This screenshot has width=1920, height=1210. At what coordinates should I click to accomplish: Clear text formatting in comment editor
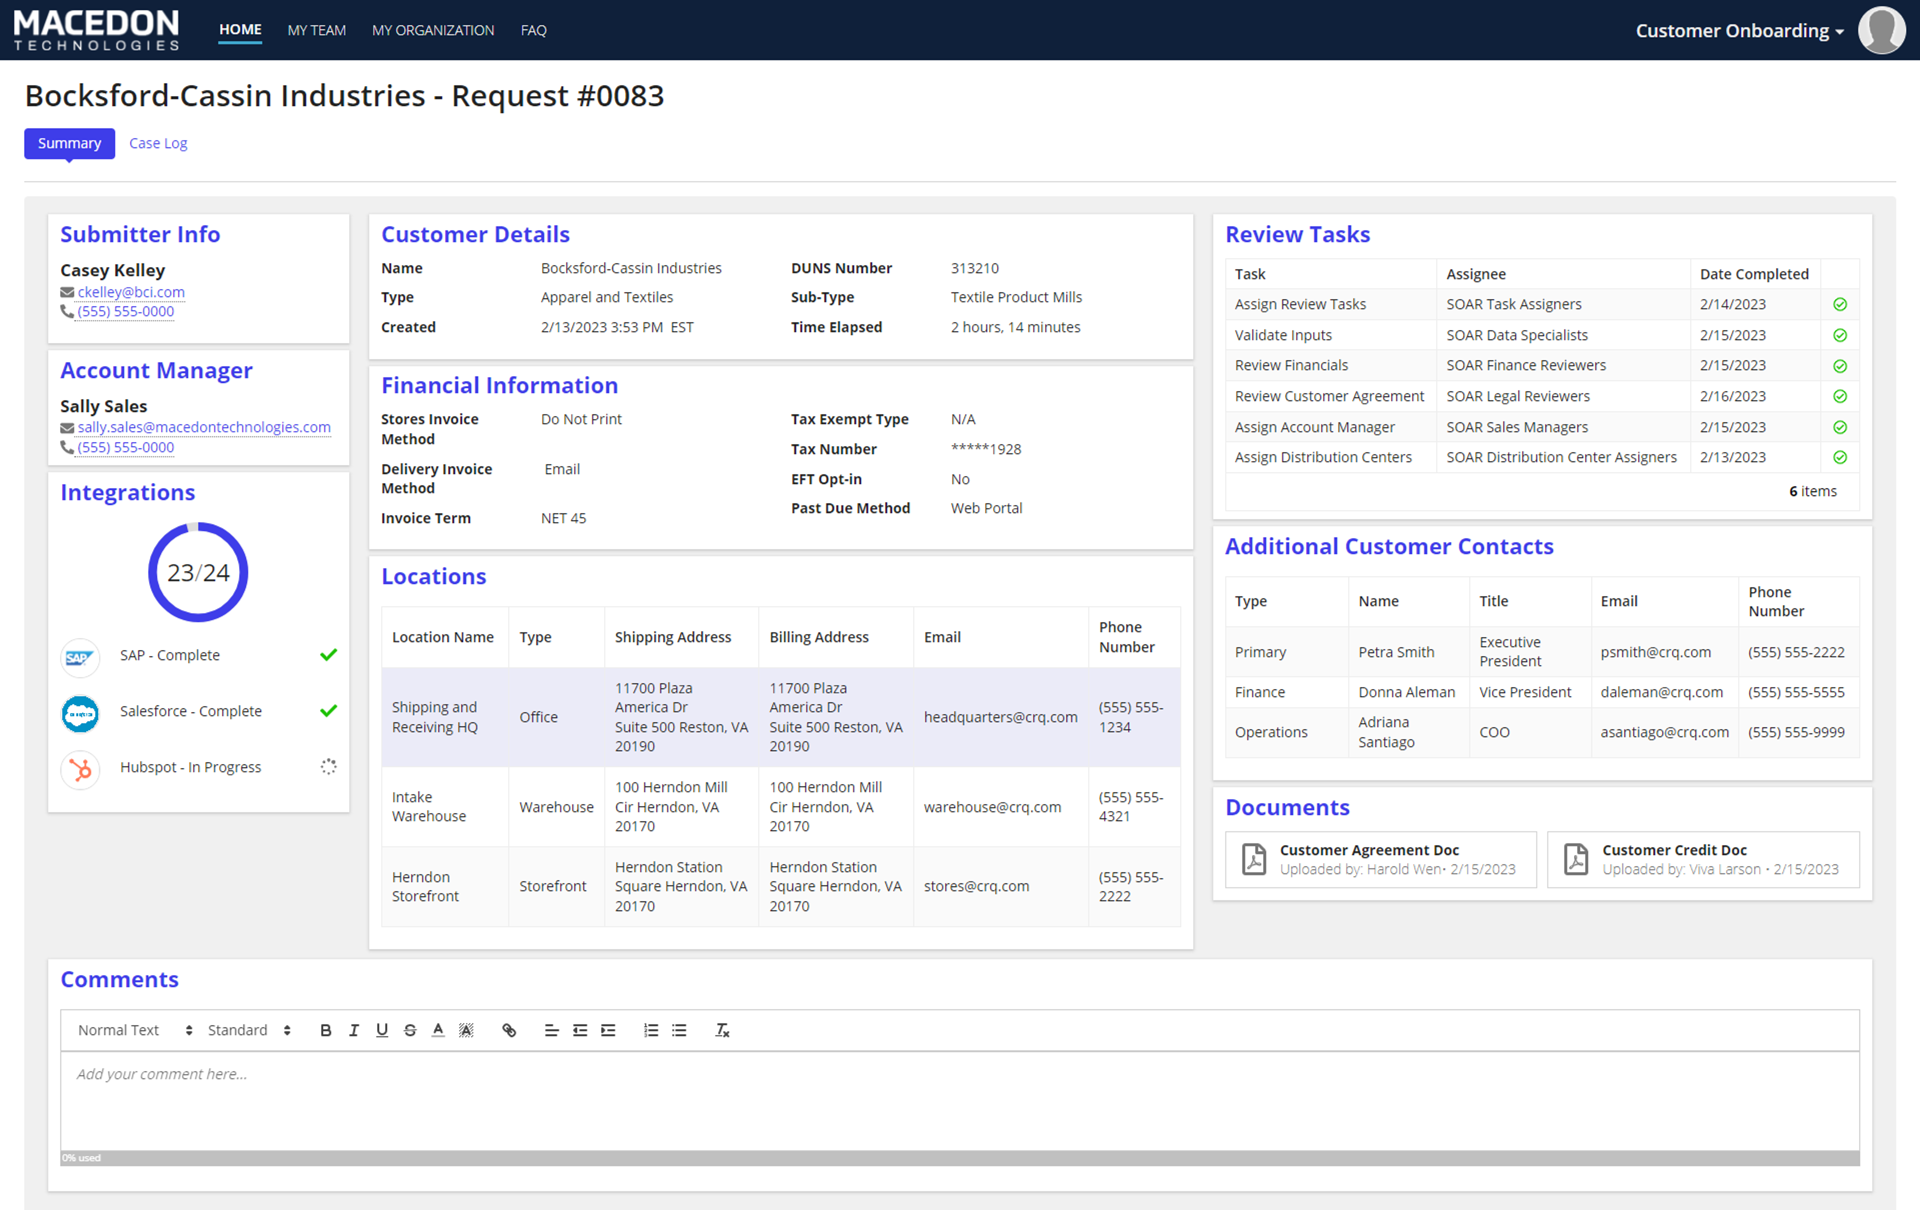[721, 1030]
